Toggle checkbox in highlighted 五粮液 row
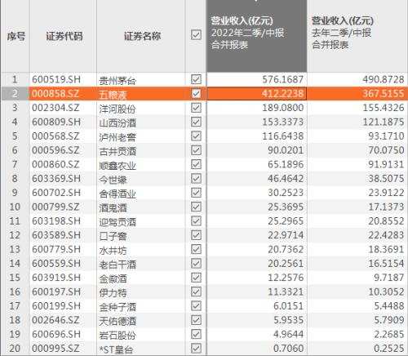Image resolution: width=408 pixels, height=356 pixels. (196, 93)
